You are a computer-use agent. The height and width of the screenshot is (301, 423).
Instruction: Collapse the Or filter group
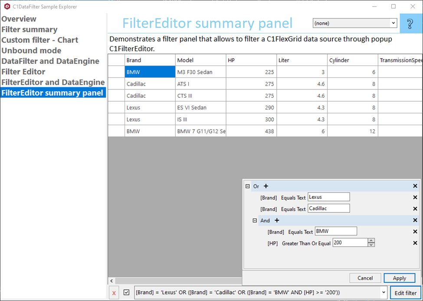247,186
